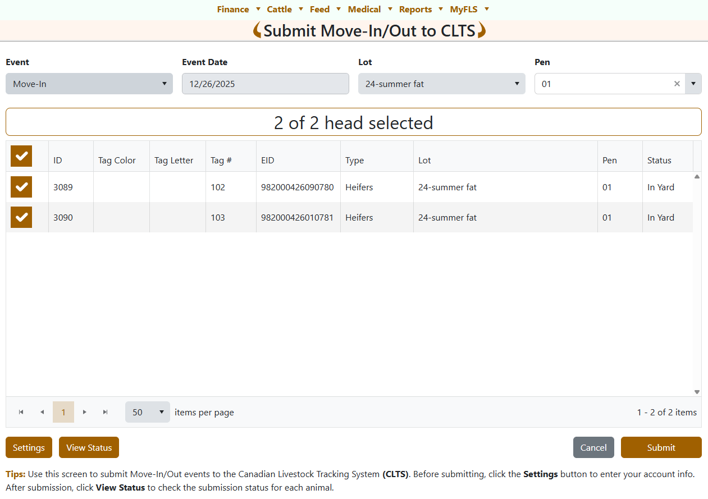Screen dimensions: 708x499
Task: Uncheck animal ID 3089 row
Action: point(21,187)
